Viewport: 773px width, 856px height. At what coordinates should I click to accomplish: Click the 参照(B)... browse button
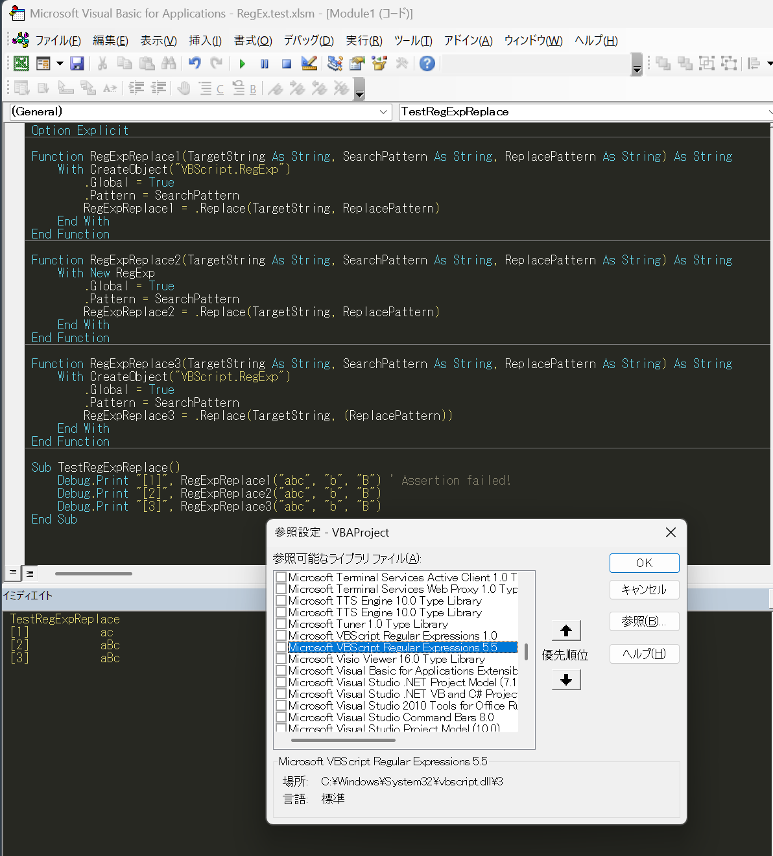(644, 621)
